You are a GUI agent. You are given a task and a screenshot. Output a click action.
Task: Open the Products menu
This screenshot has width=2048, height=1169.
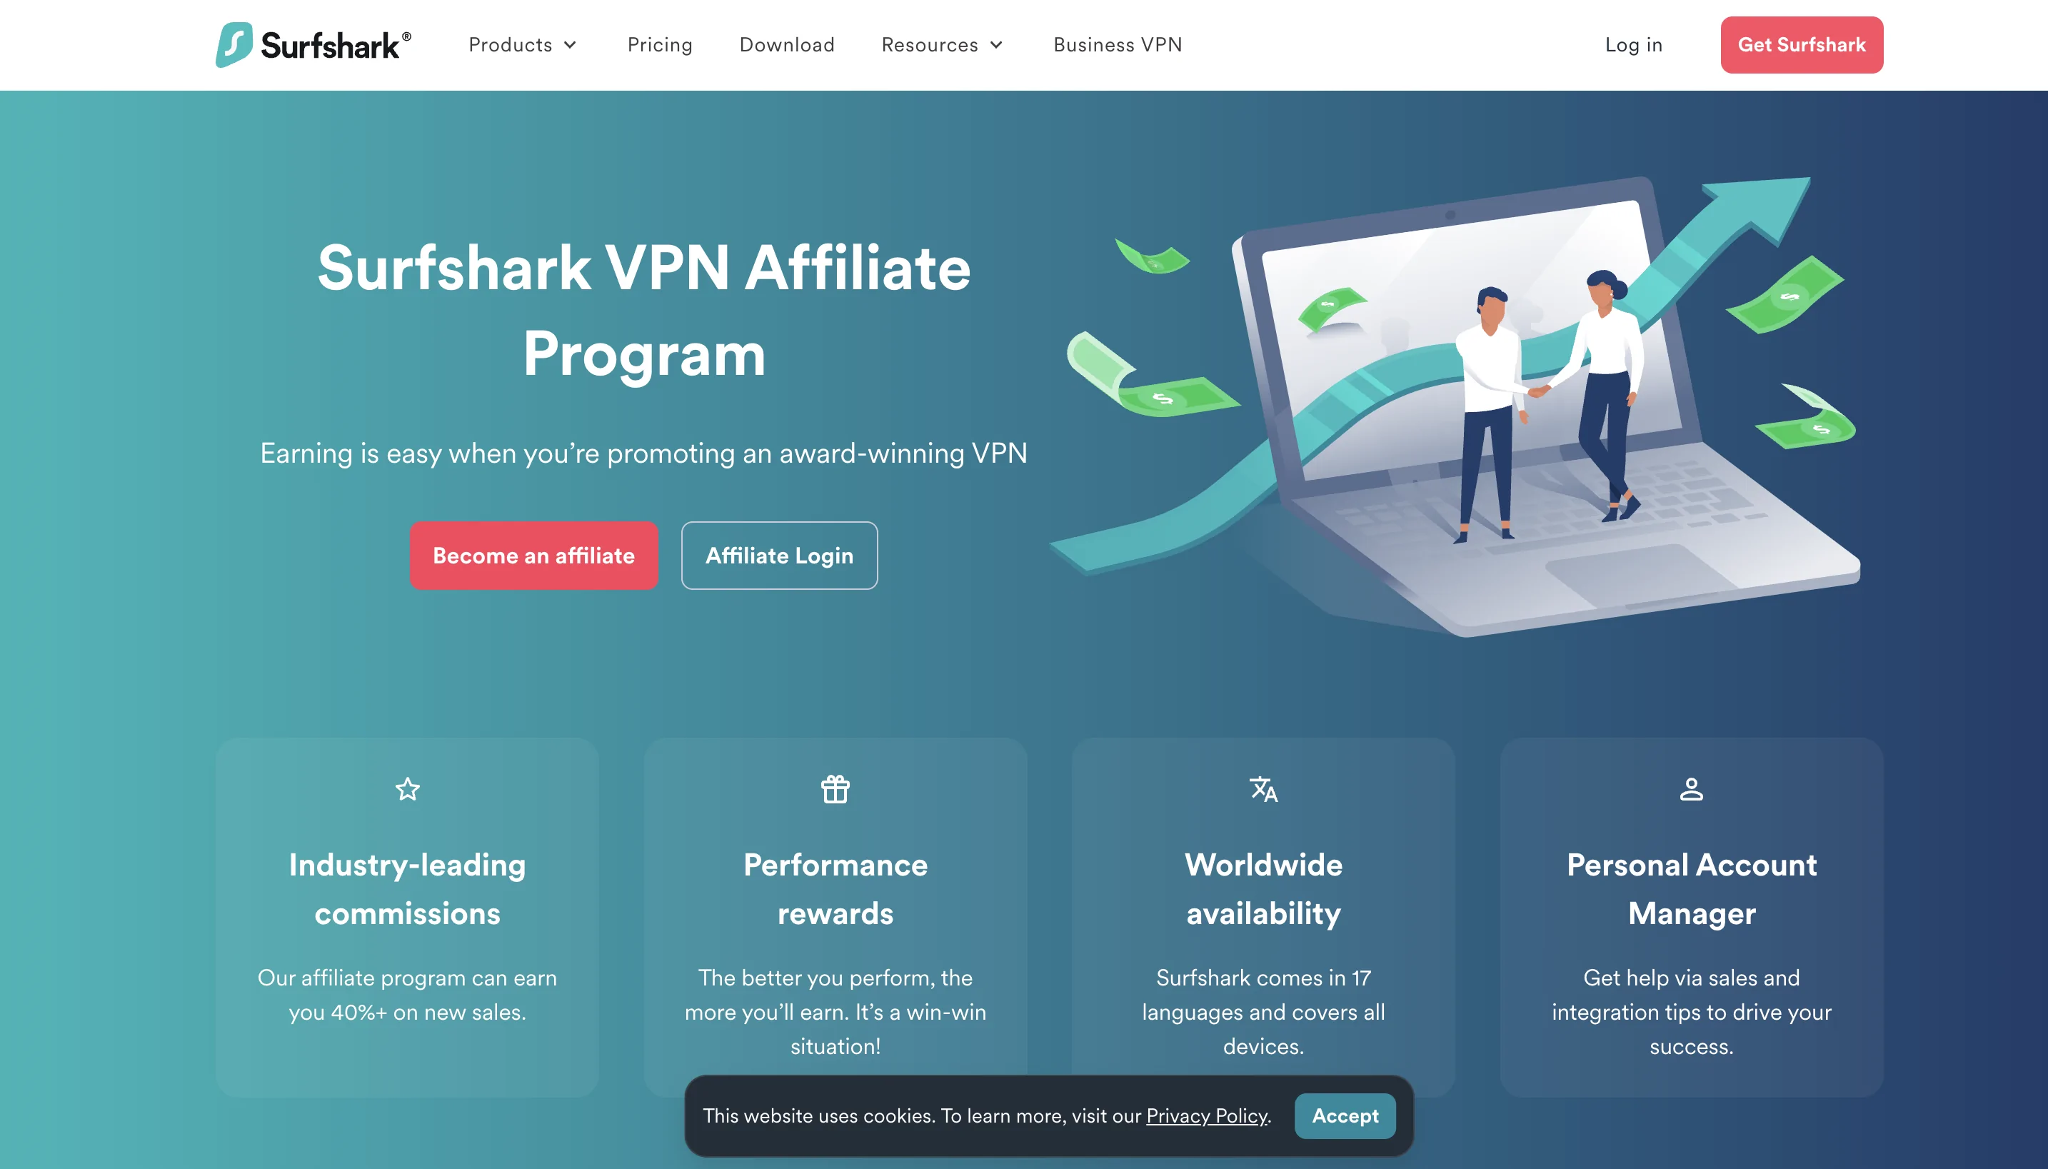[x=523, y=45]
